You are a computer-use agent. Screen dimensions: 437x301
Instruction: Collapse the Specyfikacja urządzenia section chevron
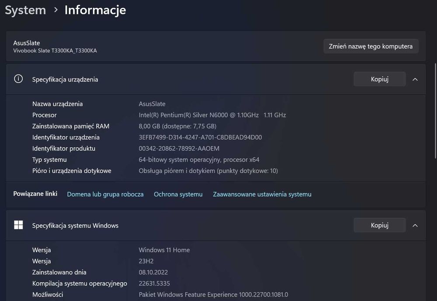(415, 79)
